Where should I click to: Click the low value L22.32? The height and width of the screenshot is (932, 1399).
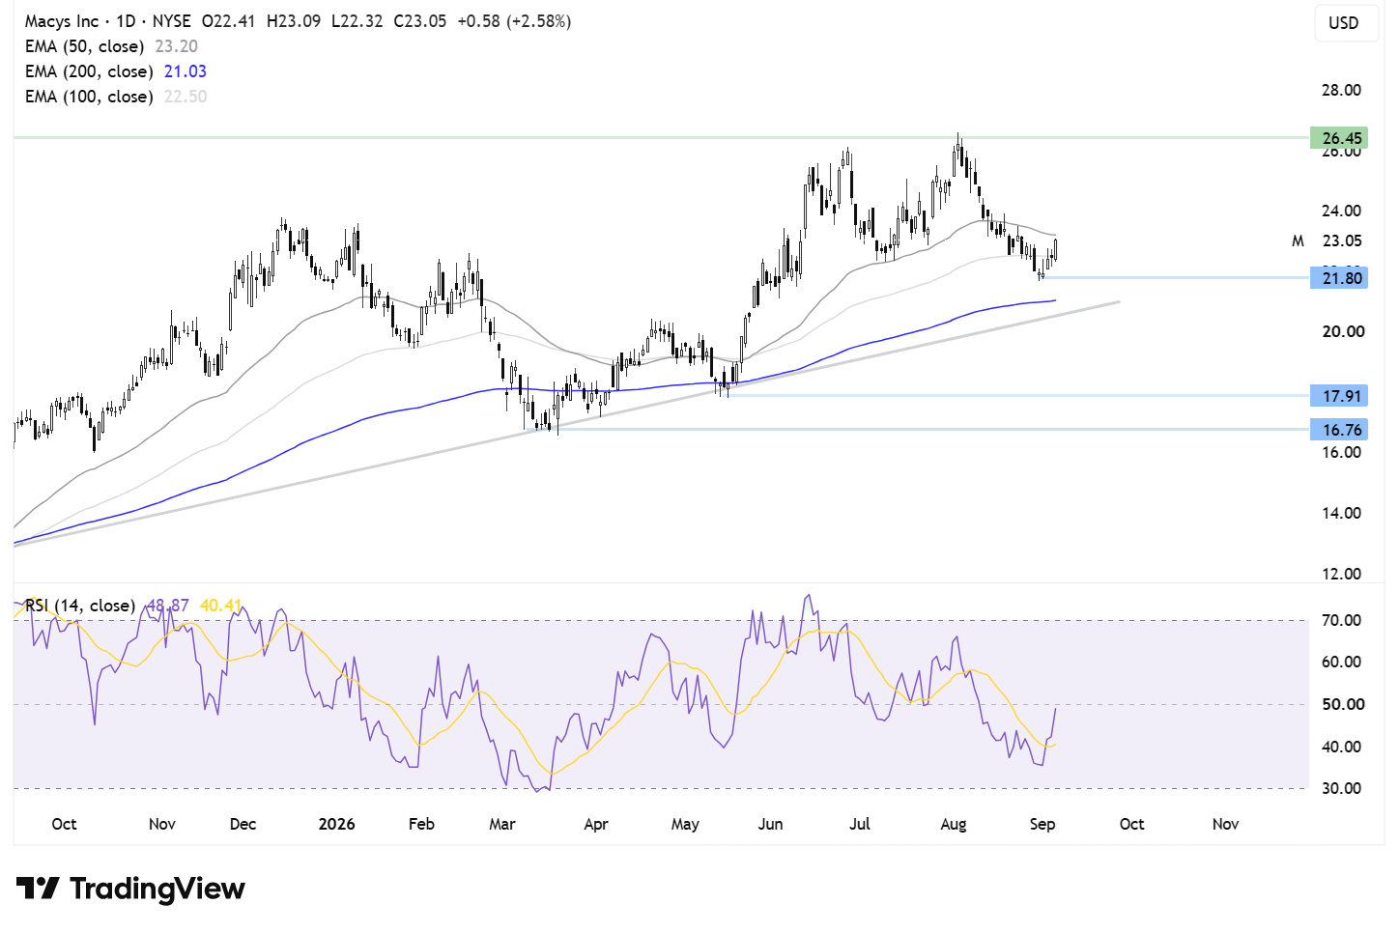(x=357, y=21)
